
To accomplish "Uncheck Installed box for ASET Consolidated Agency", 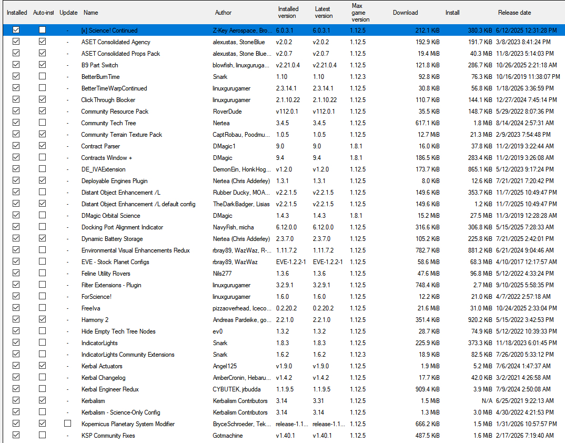I will pyautogui.click(x=16, y=42).
